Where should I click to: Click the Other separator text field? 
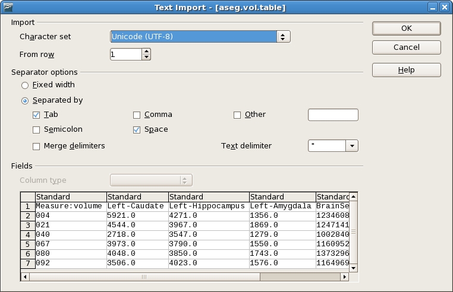(x=333, y=115)
